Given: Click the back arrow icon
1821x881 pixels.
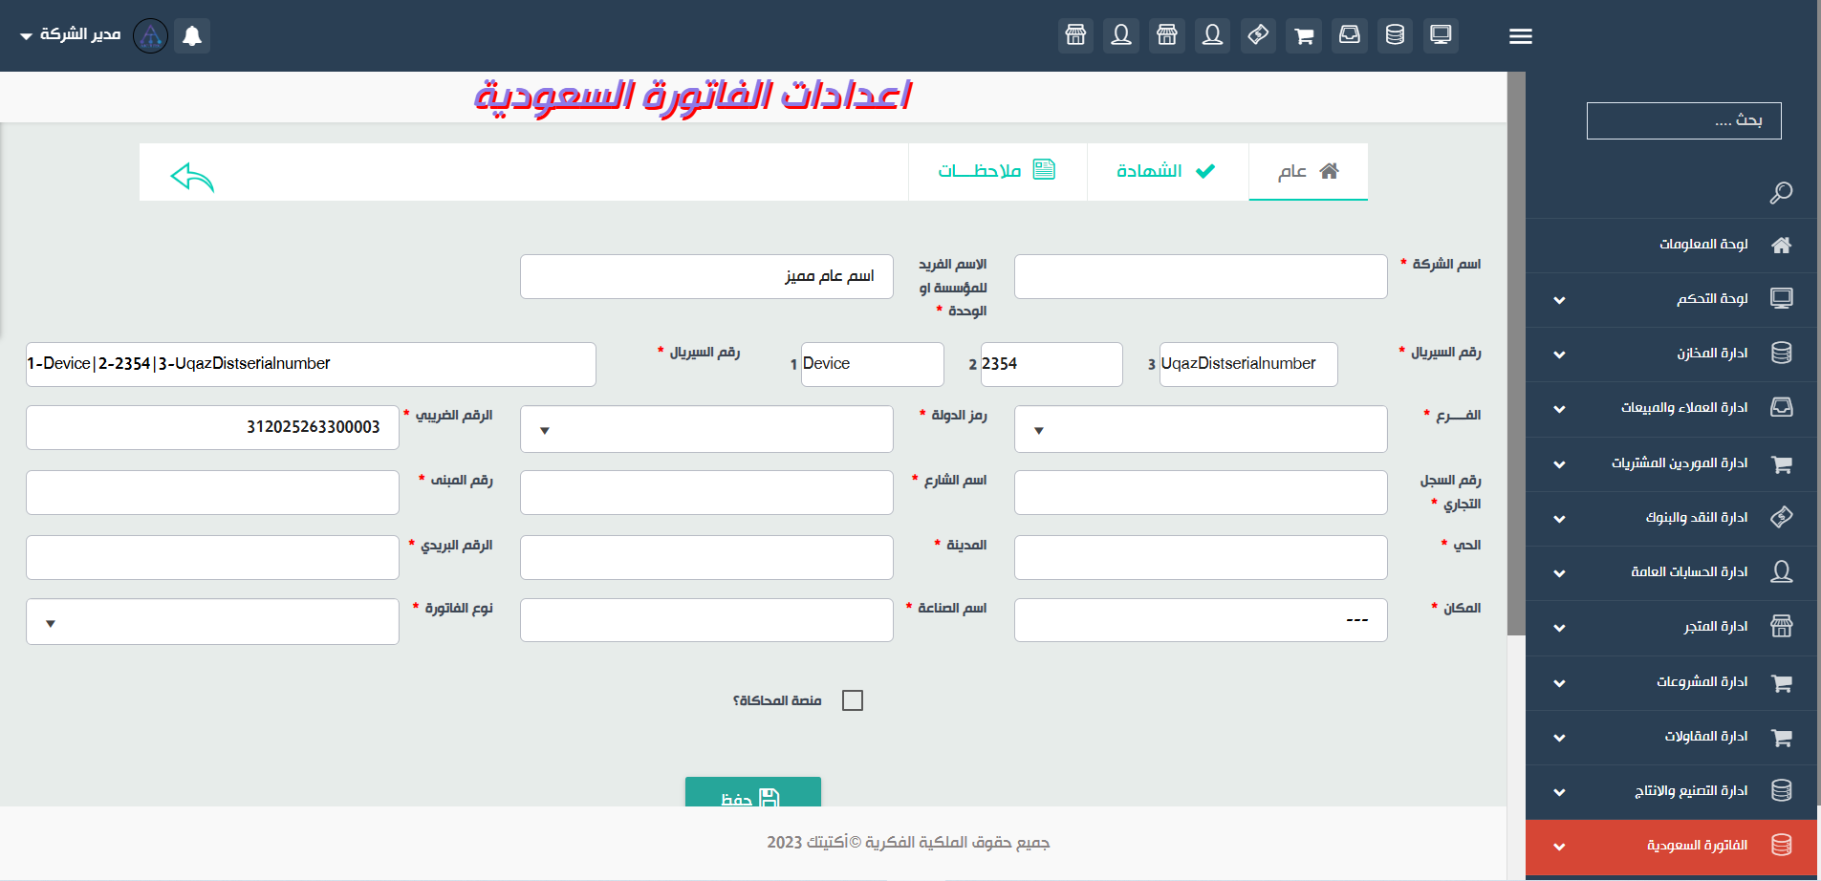Looking at the screenshot, I should [192, 177].
